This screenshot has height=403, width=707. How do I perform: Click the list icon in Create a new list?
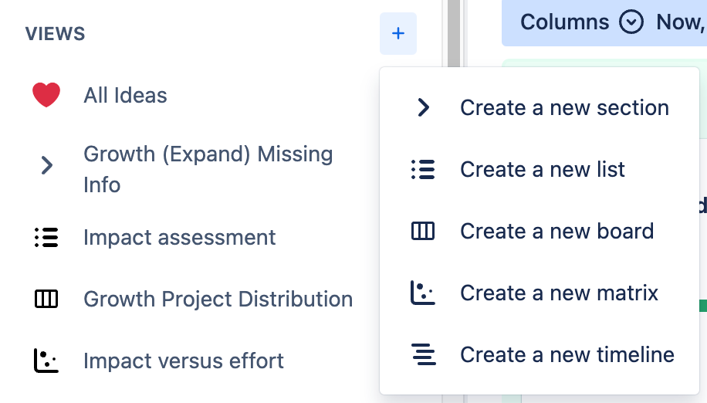(423, 169)
